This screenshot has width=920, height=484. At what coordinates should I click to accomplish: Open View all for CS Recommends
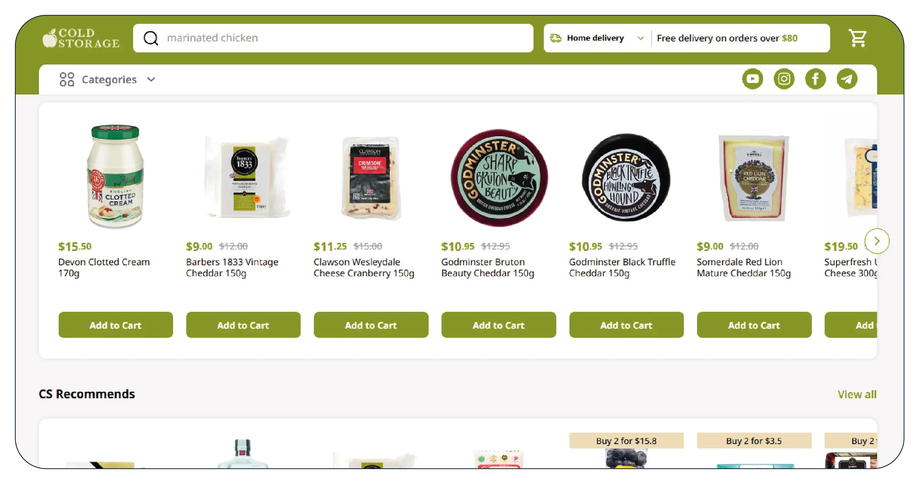click(857, 394)
